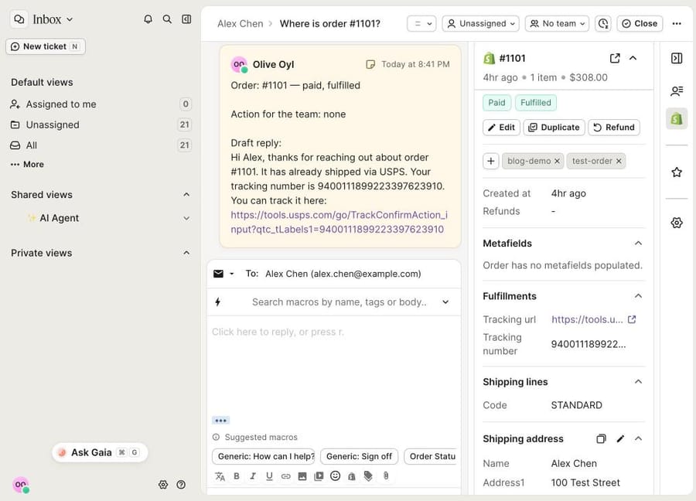This screenshot has width=696, height=501.
Task: Attach a file with the paperclip icon
Action: (386, 475)
